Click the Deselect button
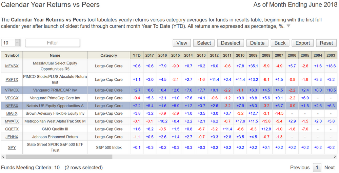Screen dimensions: 339x173 coord(231,43)
